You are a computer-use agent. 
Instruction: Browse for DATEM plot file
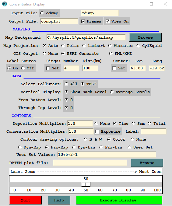(147, 163)
